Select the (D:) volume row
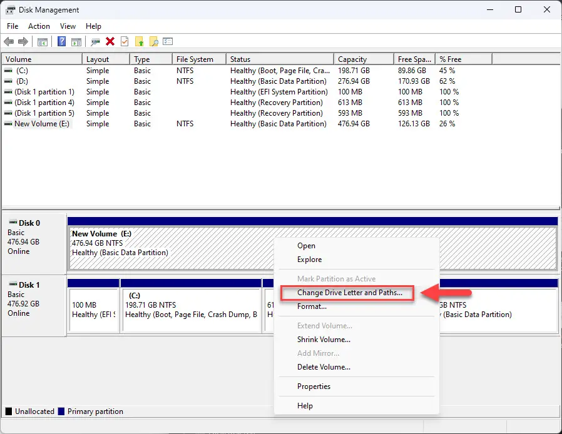The height and width of the screenshot is (434, 562). pos(247,81)
